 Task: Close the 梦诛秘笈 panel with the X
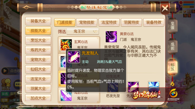coord(165,8)
